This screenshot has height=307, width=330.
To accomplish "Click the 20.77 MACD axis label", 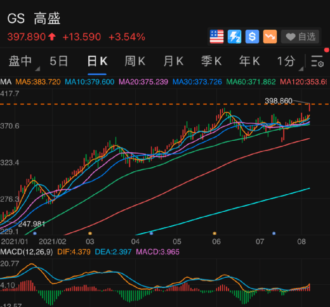I will click(10, 264).
